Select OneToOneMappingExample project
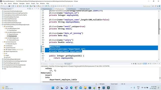 [12, 63]
